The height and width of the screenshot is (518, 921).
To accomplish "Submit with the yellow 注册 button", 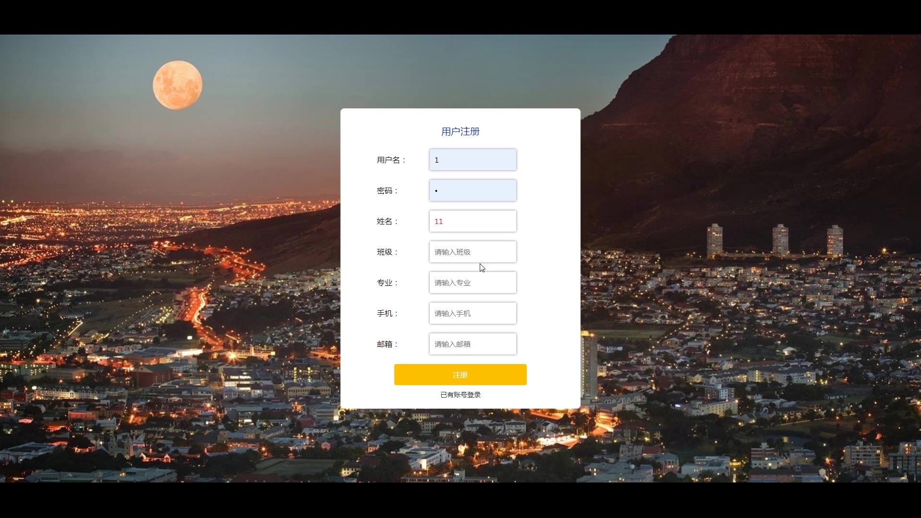I will tap(460, 375).
